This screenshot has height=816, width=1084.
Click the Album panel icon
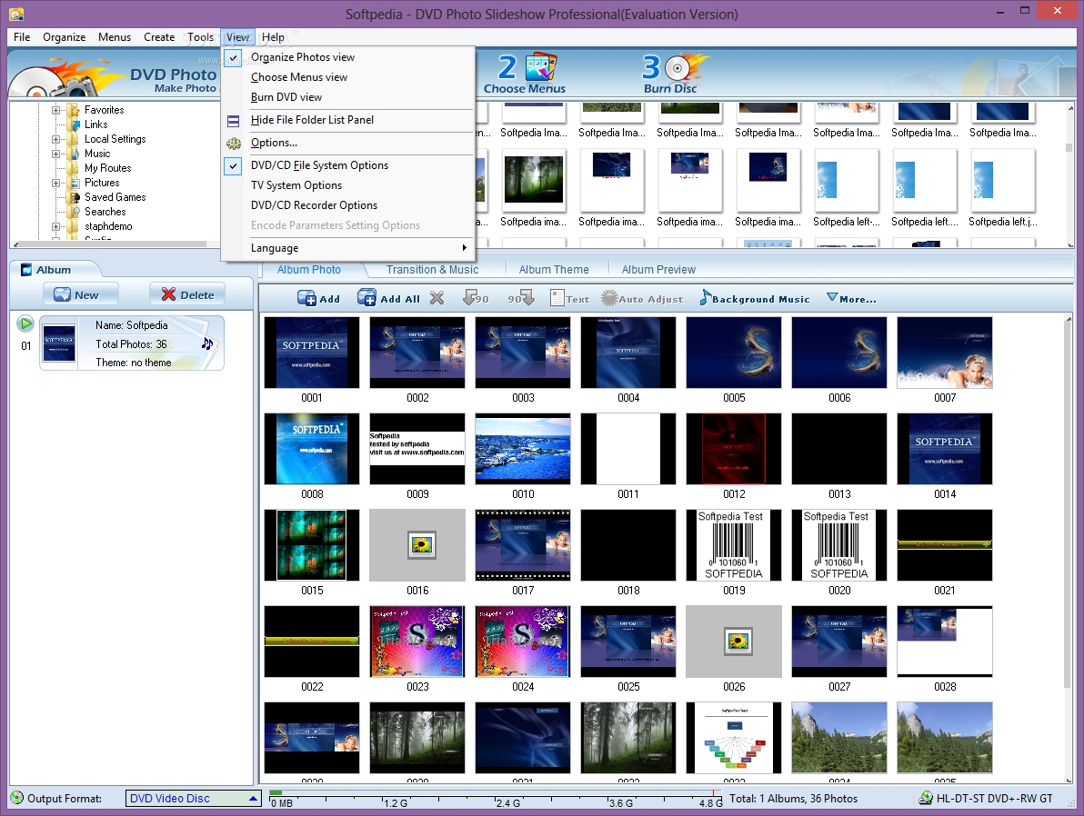coord(26,270)
